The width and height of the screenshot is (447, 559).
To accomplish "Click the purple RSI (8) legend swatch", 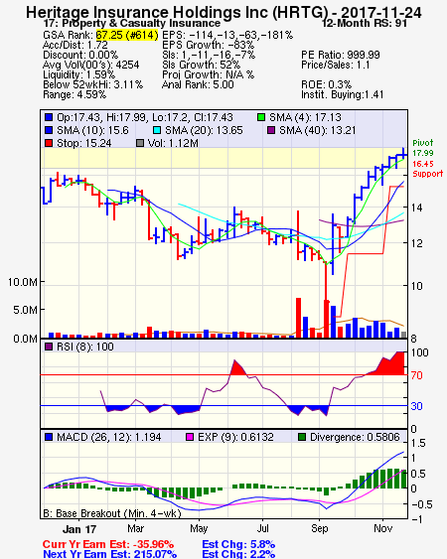I will (x=49, y=347).
